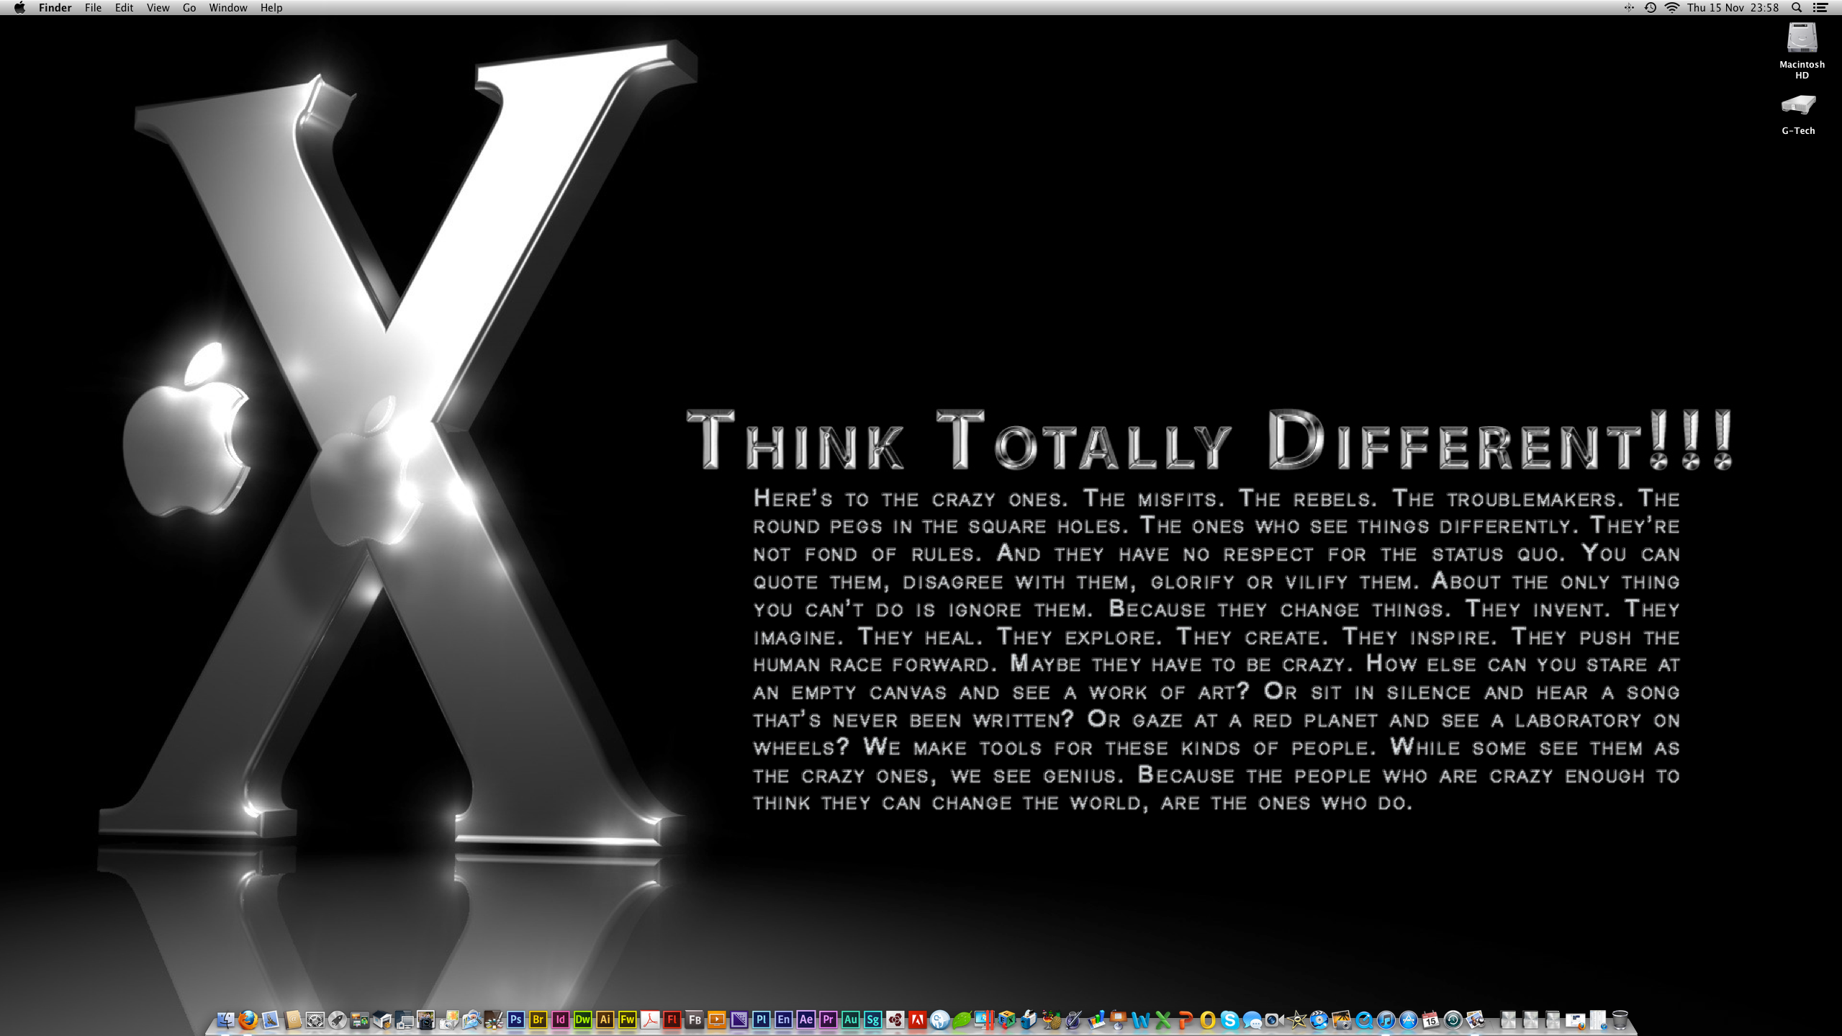Click the Wi-Fi status icon
This screenshot has width=1842, height=1036.
[x=1672, y=7]
